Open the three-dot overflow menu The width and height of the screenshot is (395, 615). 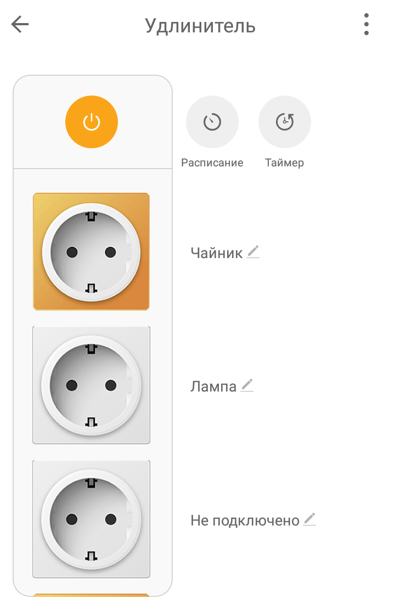pyautogui.click(x=366, y=25)
